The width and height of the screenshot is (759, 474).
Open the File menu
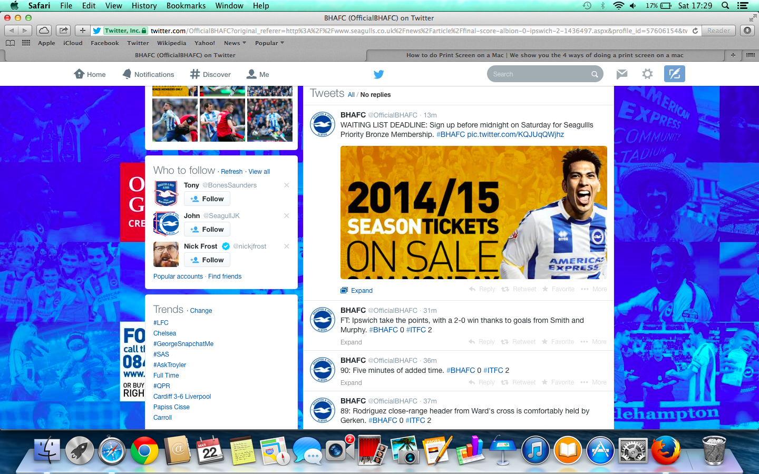66,6
